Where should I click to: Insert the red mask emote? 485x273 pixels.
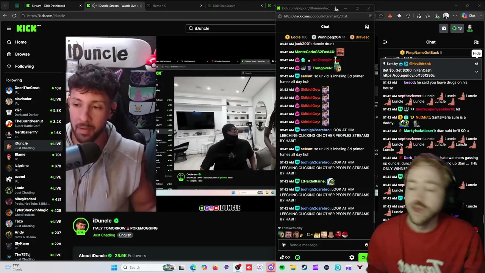[337, 235]
